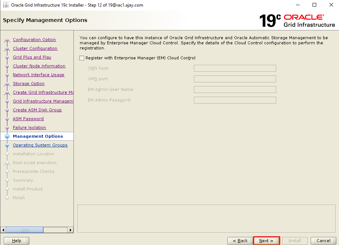339x245 pixels.
Task: Click the Management Options current step bullet
Action: pyautogui.click(x=7, y=136)
